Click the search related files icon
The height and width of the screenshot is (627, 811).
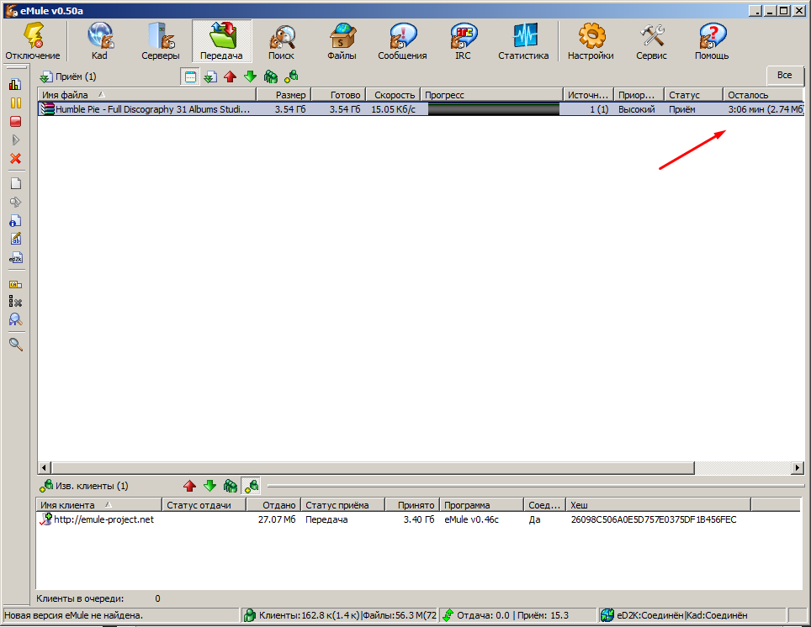tap(15, 320)
